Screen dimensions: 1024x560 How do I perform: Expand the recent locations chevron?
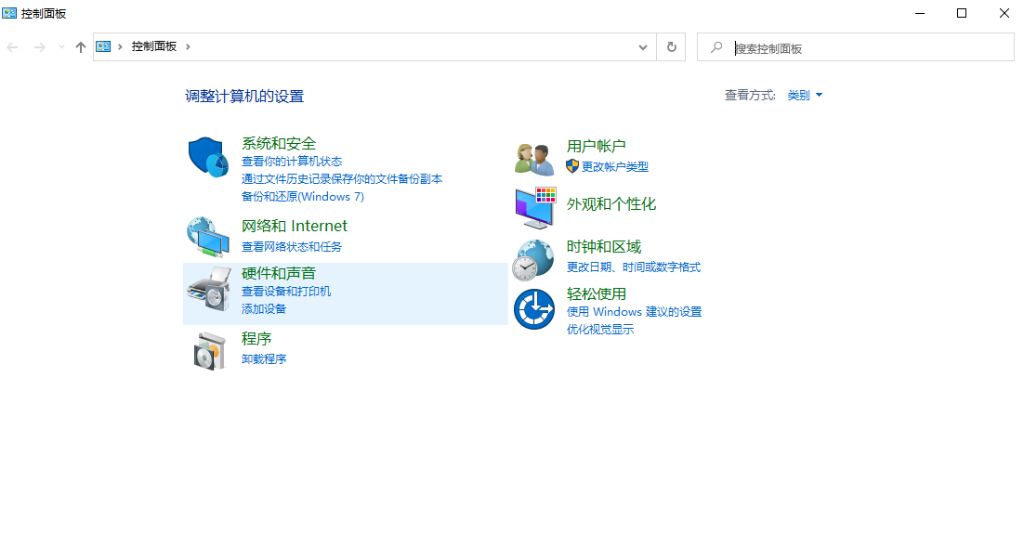(x=61, y=46)
